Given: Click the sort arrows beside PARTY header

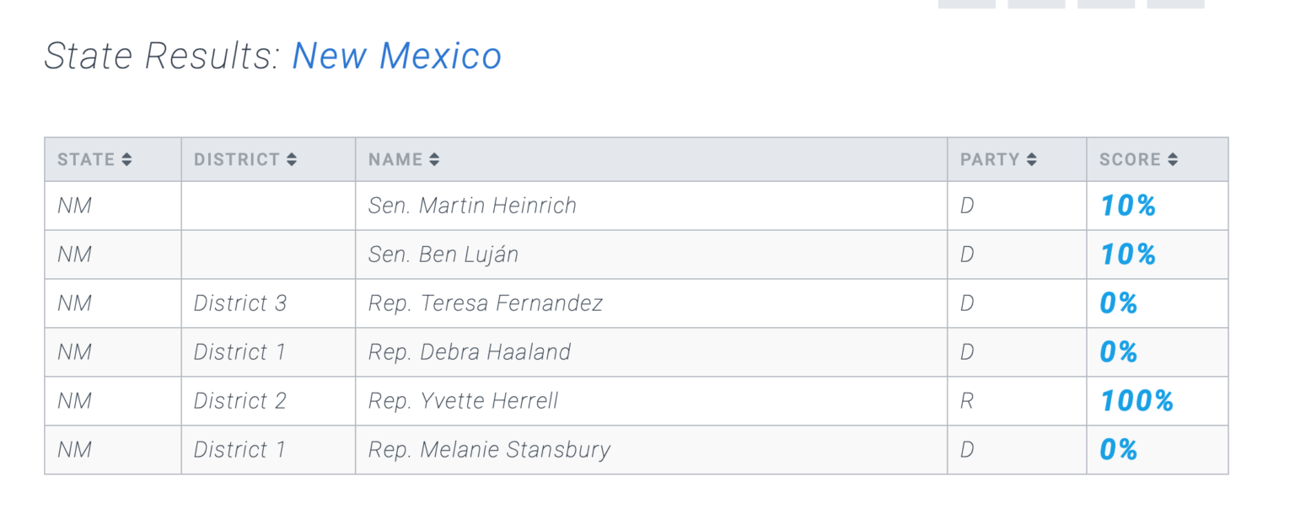Looking at the screenshot, I should (x=1032, y=159).
